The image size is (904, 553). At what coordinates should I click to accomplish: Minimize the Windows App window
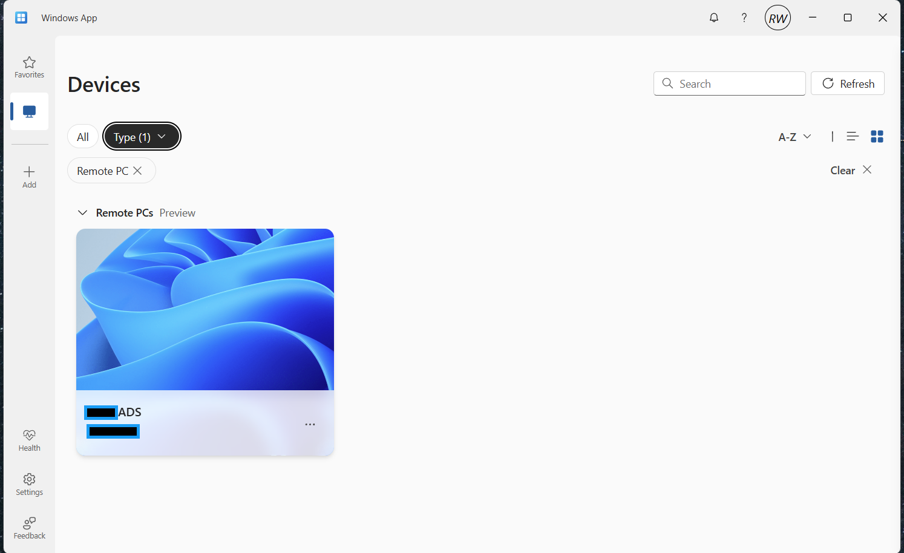point(813,18)
